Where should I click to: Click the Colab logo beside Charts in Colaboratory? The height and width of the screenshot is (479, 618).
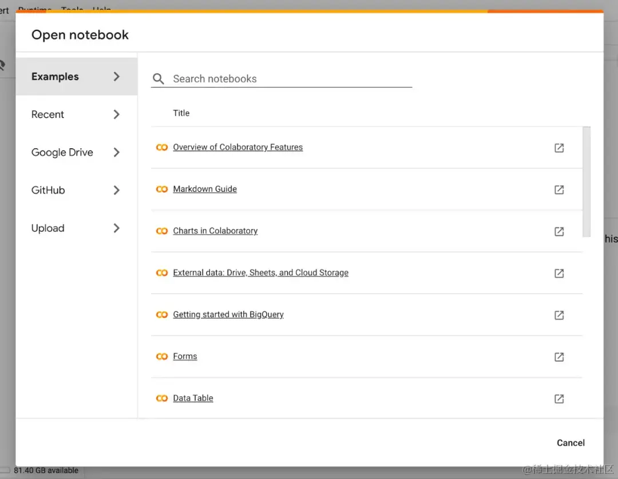(162, 231)
